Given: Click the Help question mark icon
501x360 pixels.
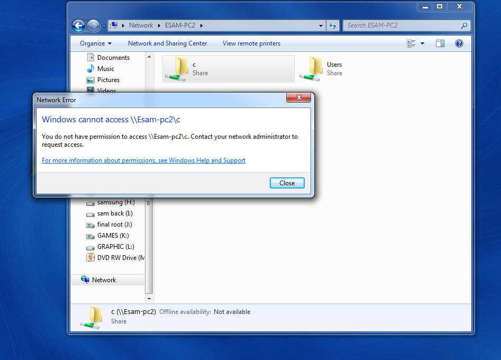Looking at the screenshot, I should click(459, 43).
